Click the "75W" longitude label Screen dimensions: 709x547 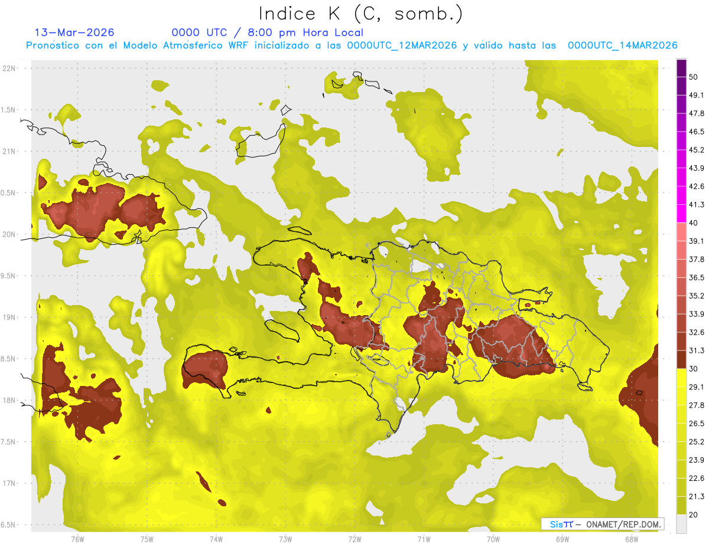coord(147,539)
